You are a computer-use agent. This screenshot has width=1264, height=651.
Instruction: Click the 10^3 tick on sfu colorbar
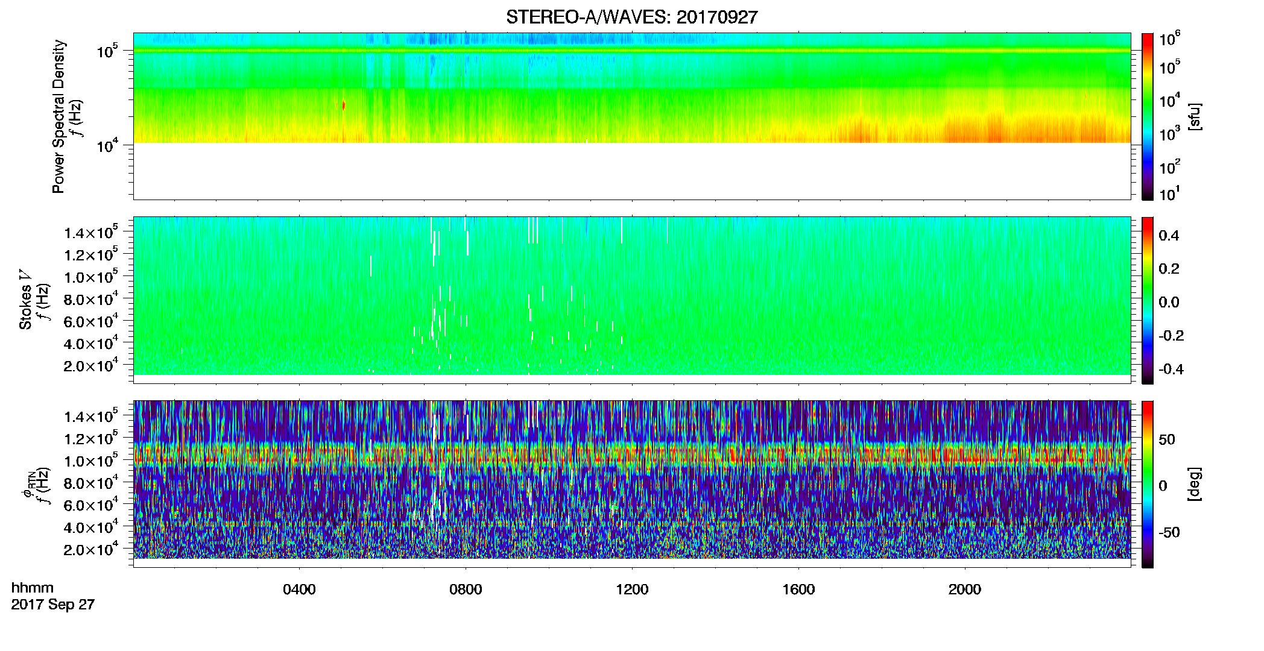pyautogui.click(x=1169, y=134)
